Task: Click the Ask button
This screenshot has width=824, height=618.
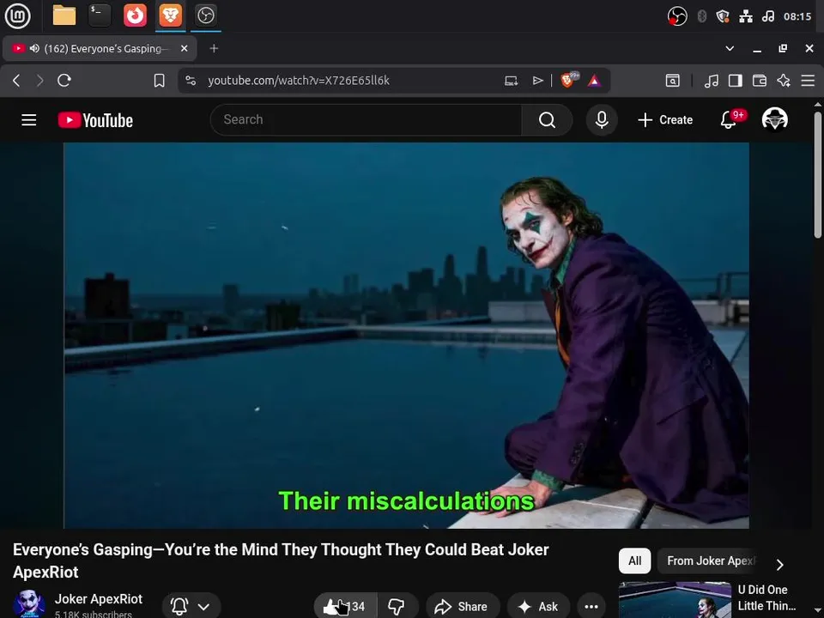Action: [538, 607]
